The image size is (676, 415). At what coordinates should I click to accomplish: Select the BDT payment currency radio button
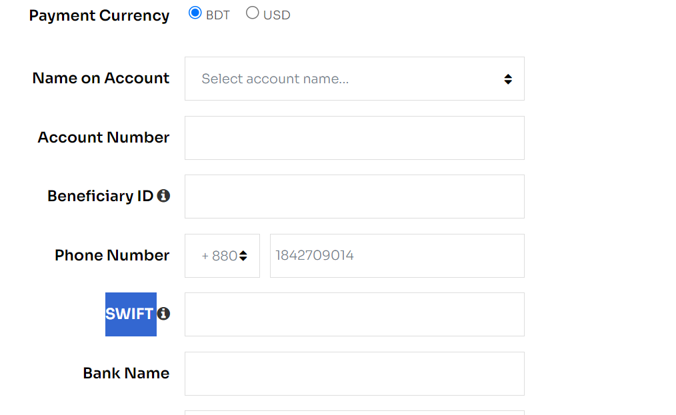click(195, 13)
